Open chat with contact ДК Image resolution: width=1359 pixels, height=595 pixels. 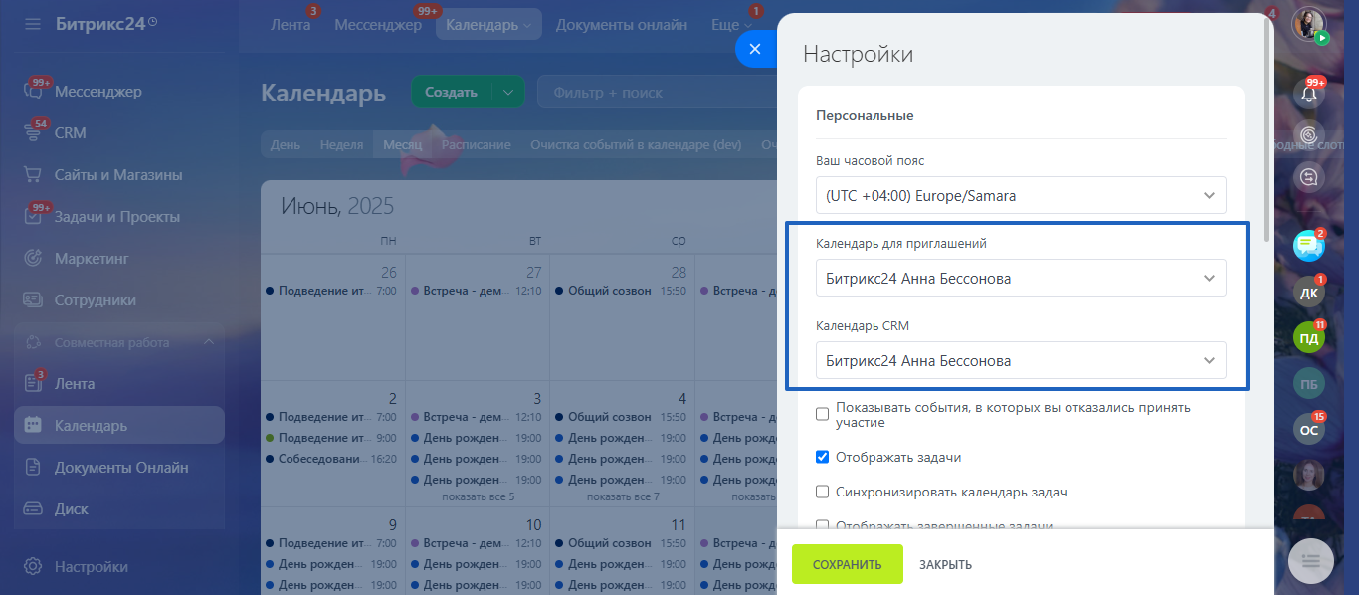tap(1309, 293)
